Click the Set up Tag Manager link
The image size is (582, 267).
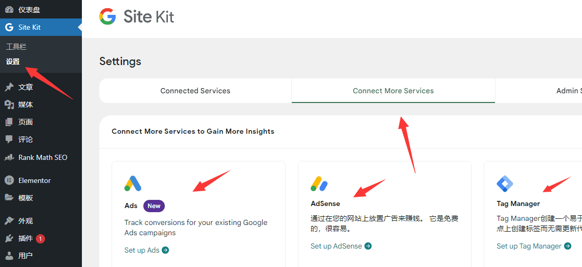(534, 246)
